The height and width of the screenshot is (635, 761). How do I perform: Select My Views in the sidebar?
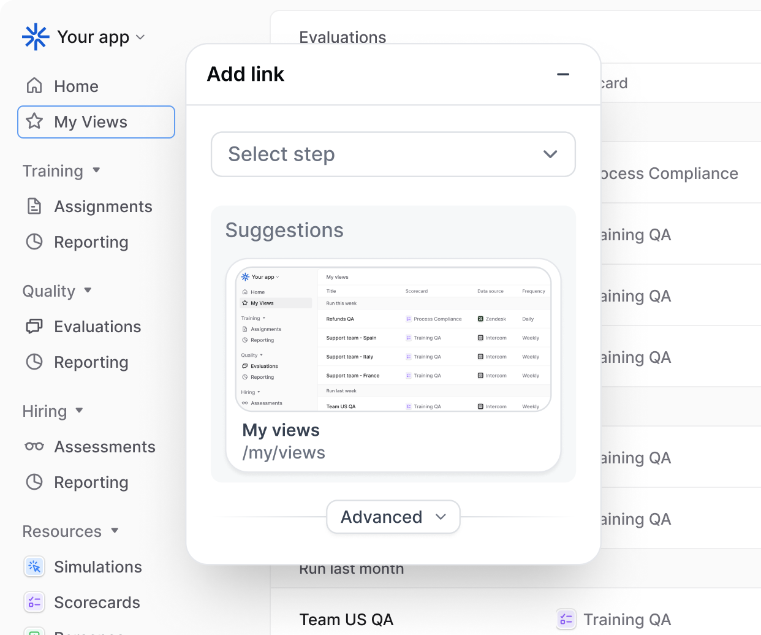point(91,121)
